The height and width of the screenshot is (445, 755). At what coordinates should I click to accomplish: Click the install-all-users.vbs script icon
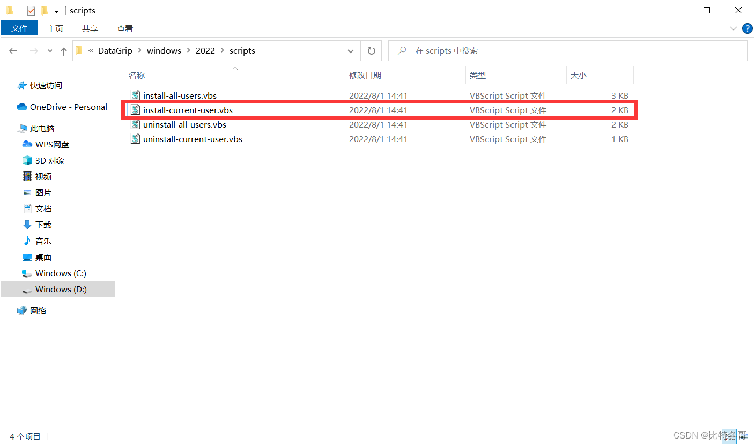[x=135, y=95]
